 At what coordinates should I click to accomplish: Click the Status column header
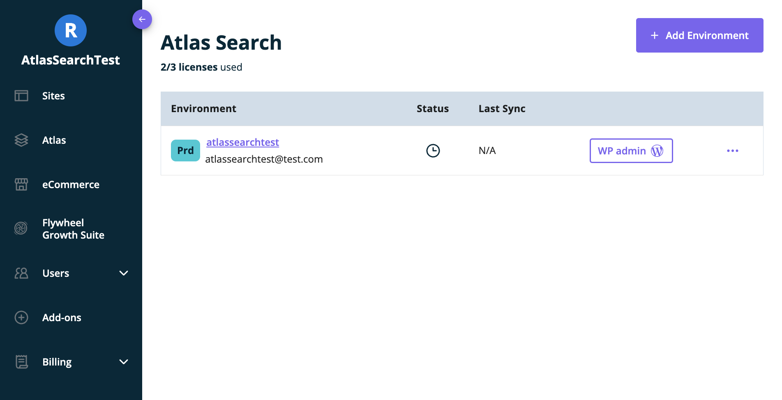[432, 108]
